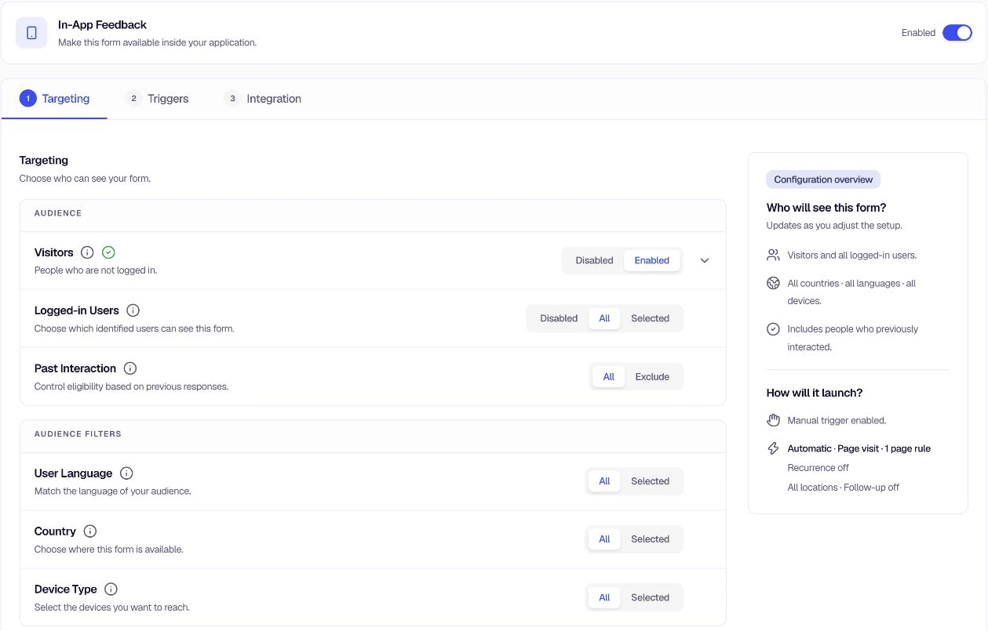Screen dimensions: 988x631
Task: Click the users icon in Configuration overview
Action: pos(773,255)
